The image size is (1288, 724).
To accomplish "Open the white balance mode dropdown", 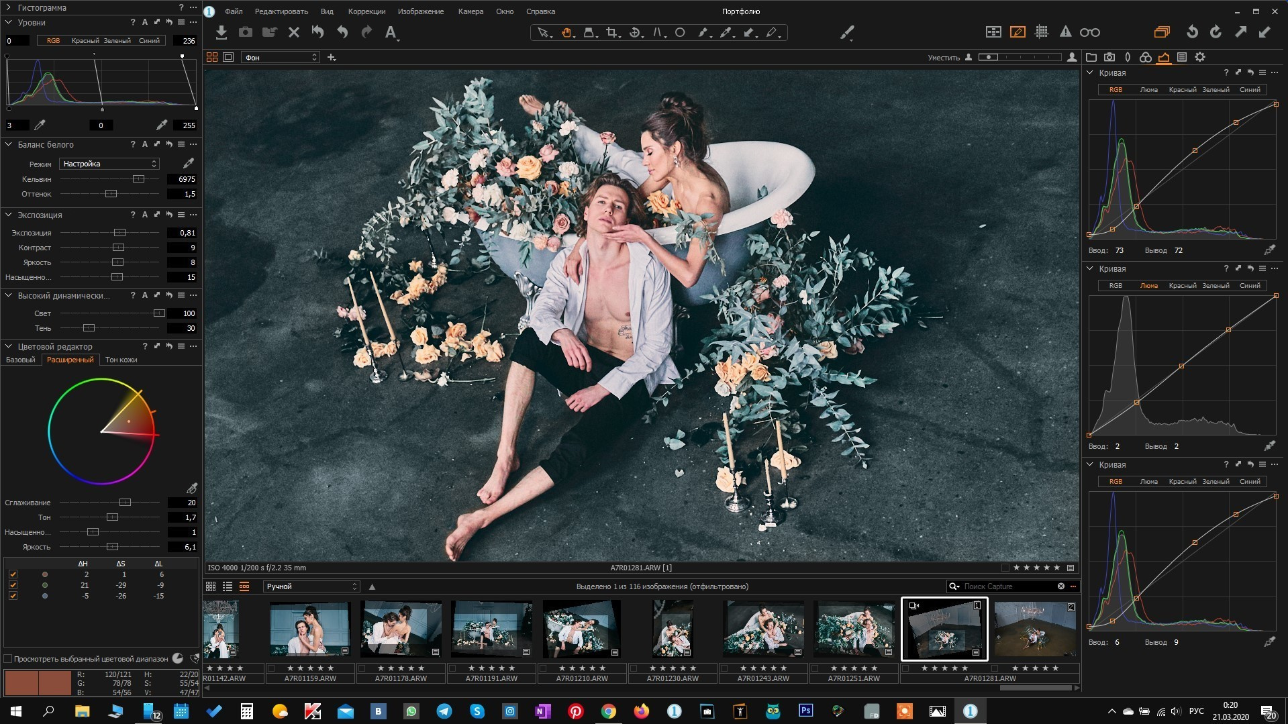I will (x=109, y=164).
